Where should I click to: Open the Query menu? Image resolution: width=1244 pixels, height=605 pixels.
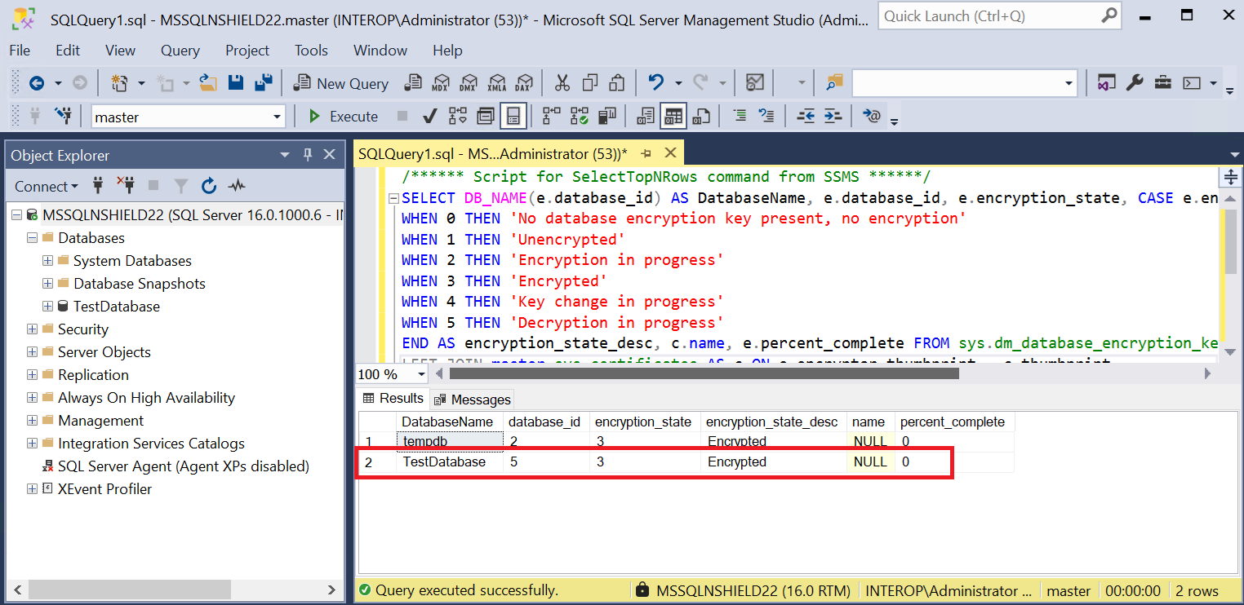(x=180, y=50)
